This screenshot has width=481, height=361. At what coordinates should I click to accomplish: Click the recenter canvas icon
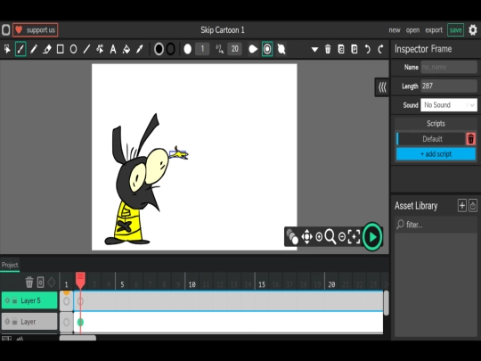[354, 237]
